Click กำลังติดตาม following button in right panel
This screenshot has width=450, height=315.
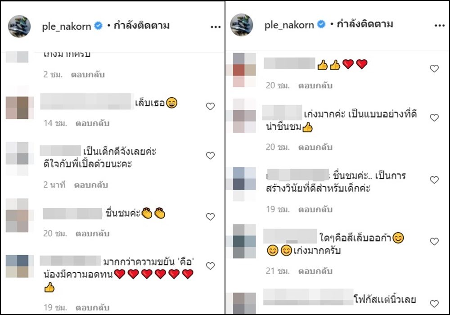click(365, 24)
